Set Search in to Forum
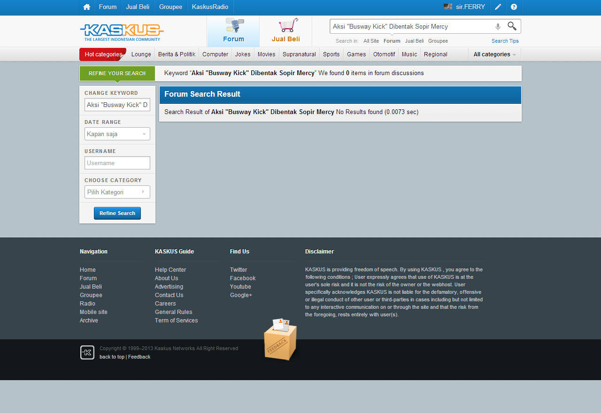The image size is (601, 413). click(x=392, y=41)
